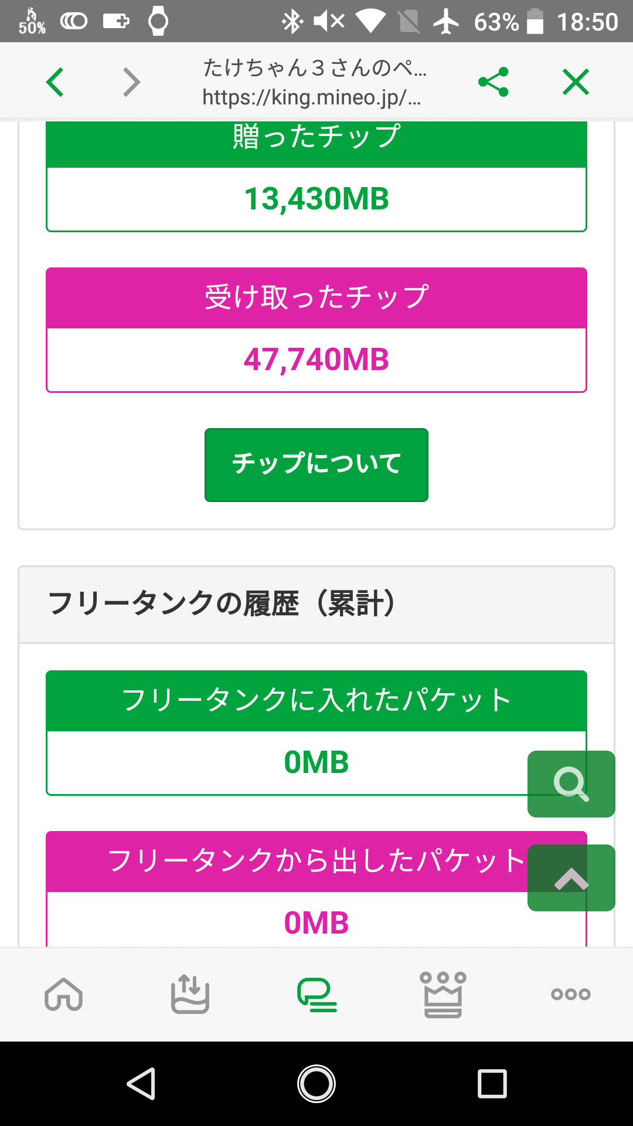Open the more options three-circle icon
Viewport: 633px width, 1126px height.
click(x=570, y=994)
